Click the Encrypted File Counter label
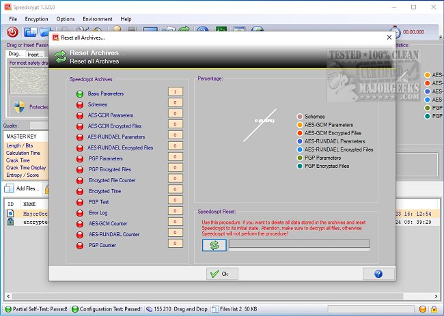Screen dimensions: 444x316 [x=112, y=180]
